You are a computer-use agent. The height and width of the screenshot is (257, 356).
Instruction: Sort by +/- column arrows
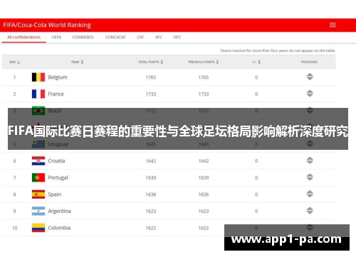click(x=259, y=62)
